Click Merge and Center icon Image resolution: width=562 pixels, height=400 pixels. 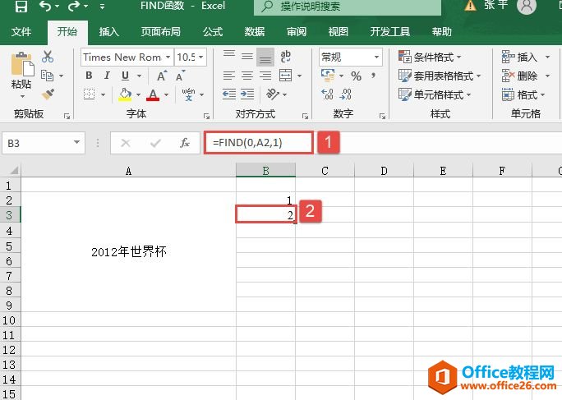(x=286, y=76)
